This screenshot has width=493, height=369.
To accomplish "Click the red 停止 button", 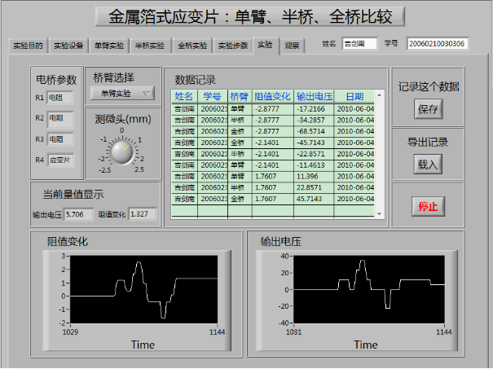I will 428,207.
